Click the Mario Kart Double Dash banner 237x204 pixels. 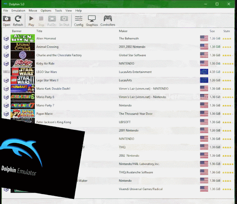point(23,88)
